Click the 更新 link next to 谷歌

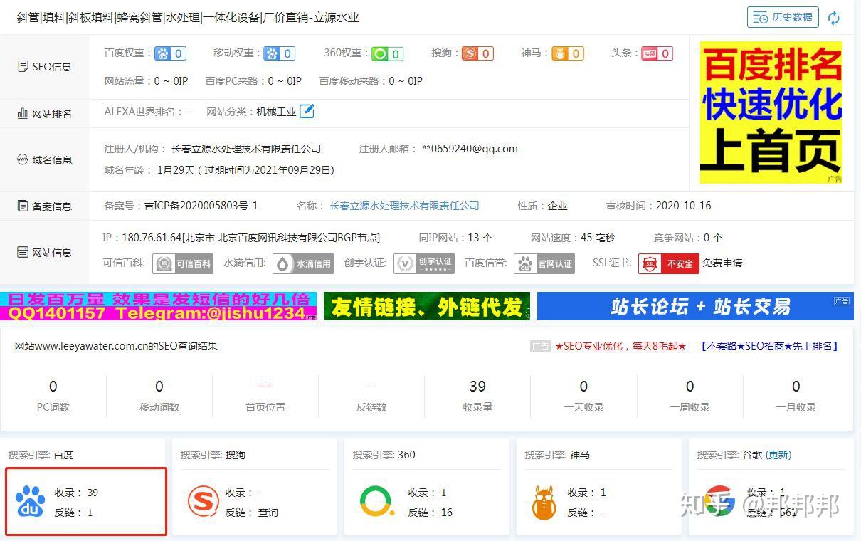coord(778,455)
